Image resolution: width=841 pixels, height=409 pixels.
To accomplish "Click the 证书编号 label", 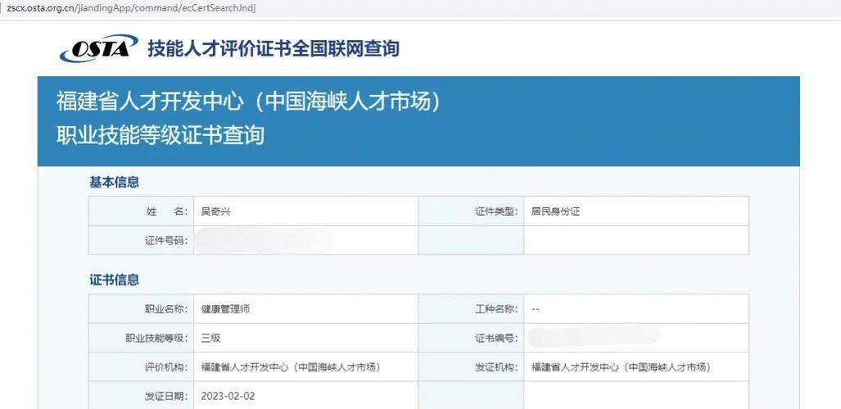I will (x=497, y=338).
